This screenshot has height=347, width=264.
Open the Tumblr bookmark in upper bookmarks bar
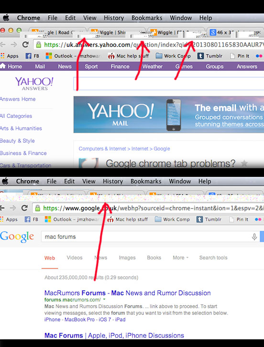click(x=209, y=56)
